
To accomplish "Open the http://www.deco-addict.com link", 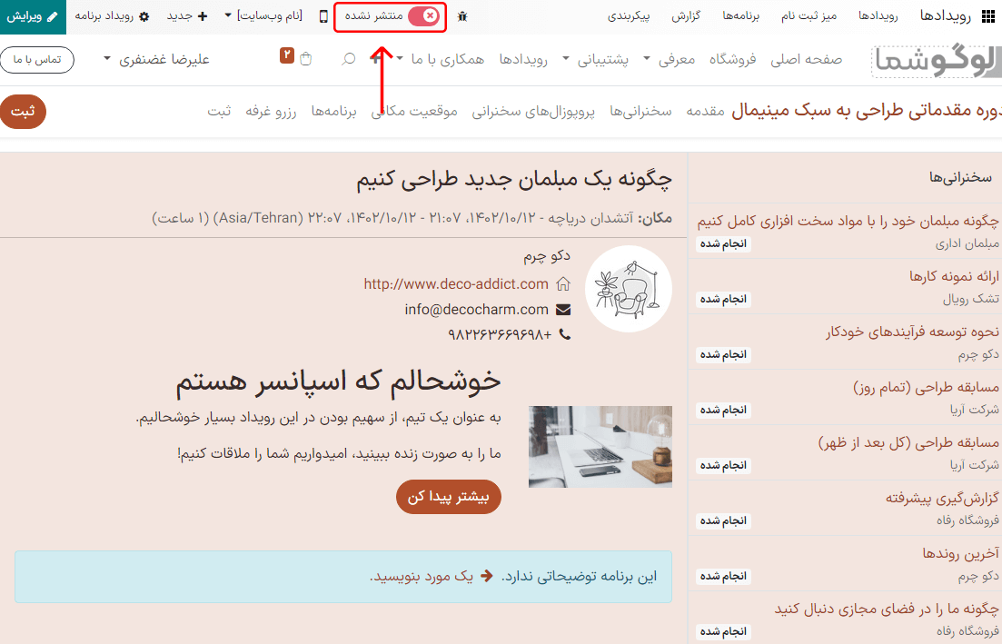I will [456, 283].
